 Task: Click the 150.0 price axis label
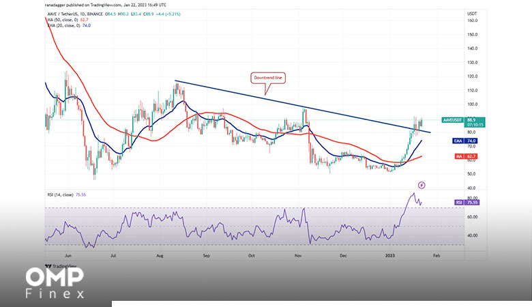(472, 35)
